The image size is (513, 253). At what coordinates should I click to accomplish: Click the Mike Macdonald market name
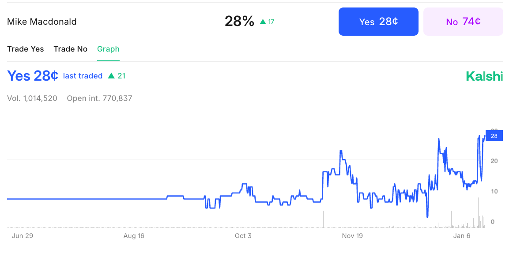42,22
